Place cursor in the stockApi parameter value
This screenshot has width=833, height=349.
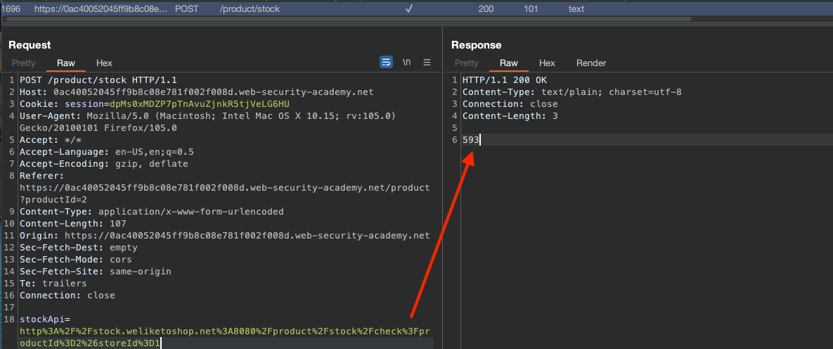(225, 331)
